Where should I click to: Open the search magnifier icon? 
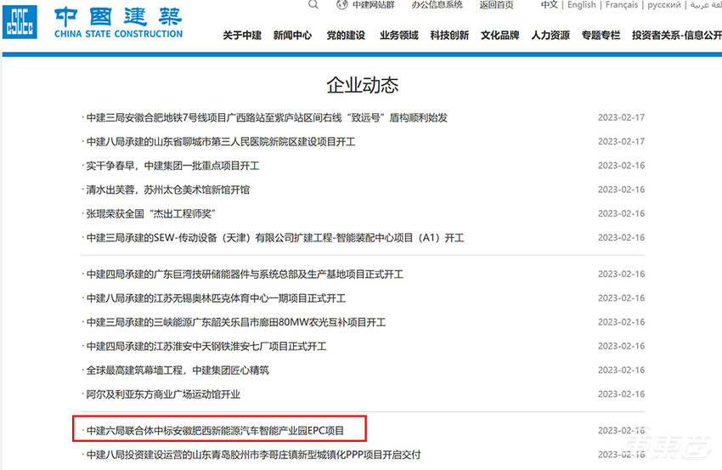point(313,4)
